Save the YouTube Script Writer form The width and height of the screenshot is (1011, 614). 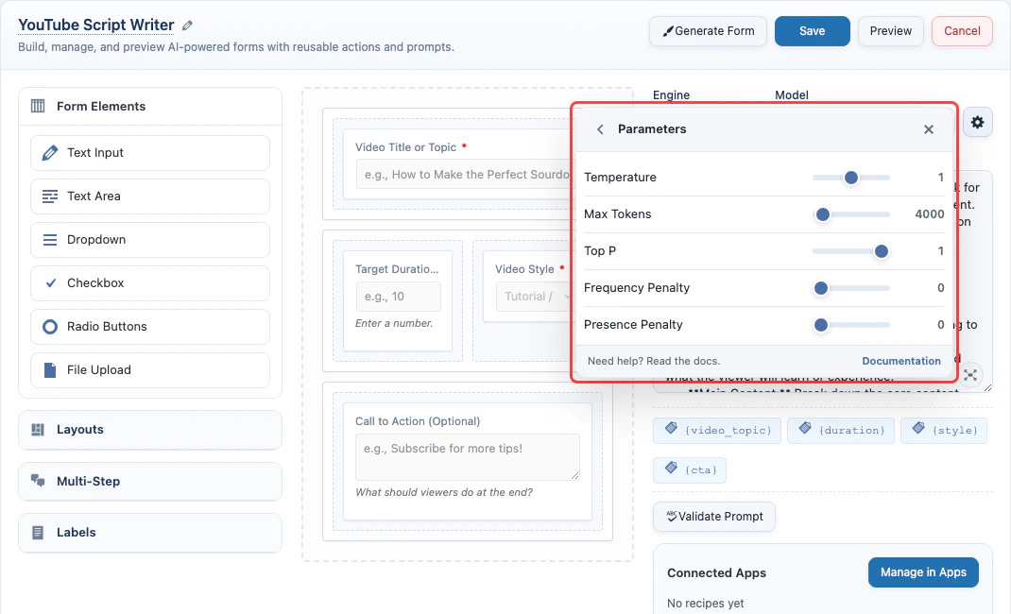point(812,30)
